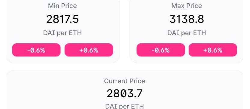This screenshot has width=250, height=109.
Task: Lower the minimum price bound one step
Action: [36, 50]
